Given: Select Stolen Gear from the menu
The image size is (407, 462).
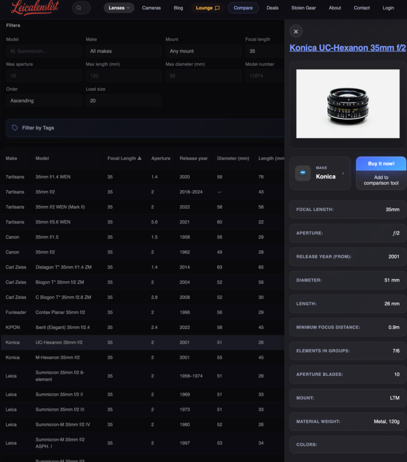Looking at the screenshot, I should pyautogui.click(x=303, y=8).
